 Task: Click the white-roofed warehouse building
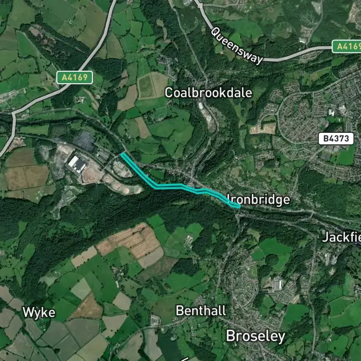[x=77, y=164]
